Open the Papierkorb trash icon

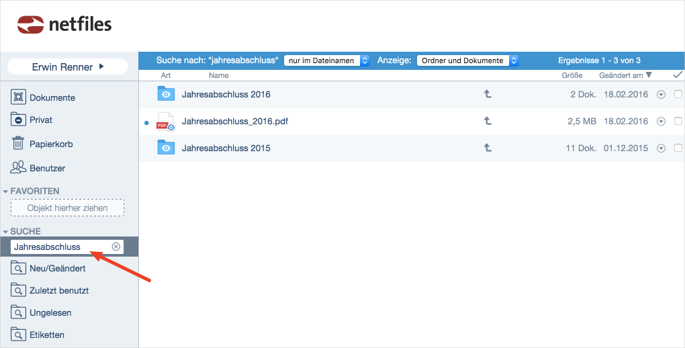pyautogui.click(x=18, y=143)
